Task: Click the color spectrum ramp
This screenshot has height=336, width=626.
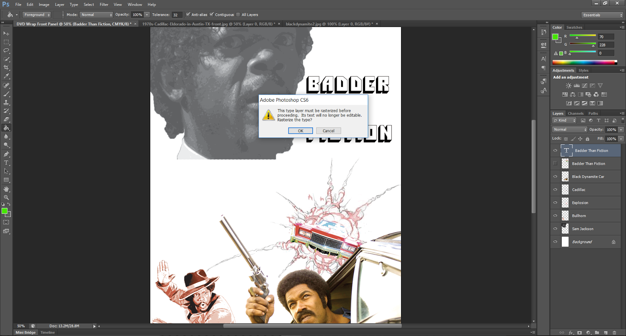Action: 585,62
